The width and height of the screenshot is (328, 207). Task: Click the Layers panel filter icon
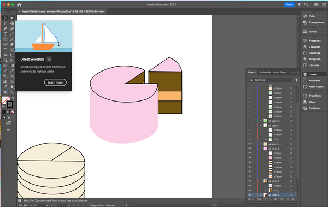pos(296,80)
